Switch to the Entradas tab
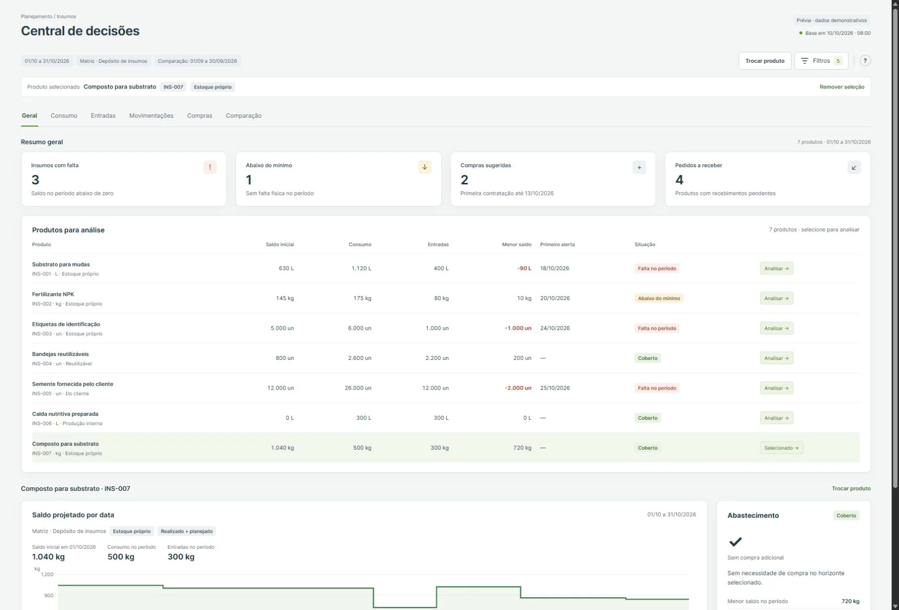The height and width of the screenshot is (610, 899). [x=103, y=116]
